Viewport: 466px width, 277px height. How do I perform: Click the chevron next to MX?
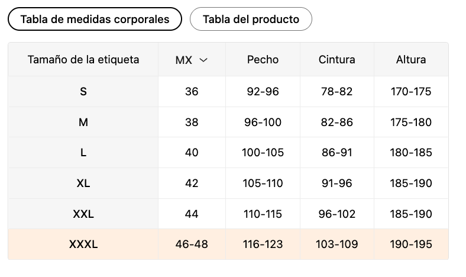[203, 60]
